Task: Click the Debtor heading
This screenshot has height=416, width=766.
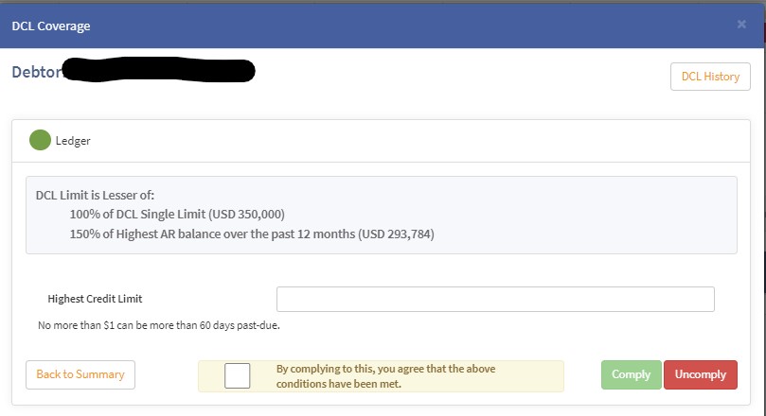Action: [x=36, y=72]
